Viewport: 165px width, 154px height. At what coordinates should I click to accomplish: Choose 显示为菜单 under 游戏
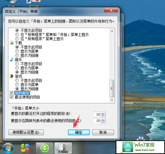17,85
